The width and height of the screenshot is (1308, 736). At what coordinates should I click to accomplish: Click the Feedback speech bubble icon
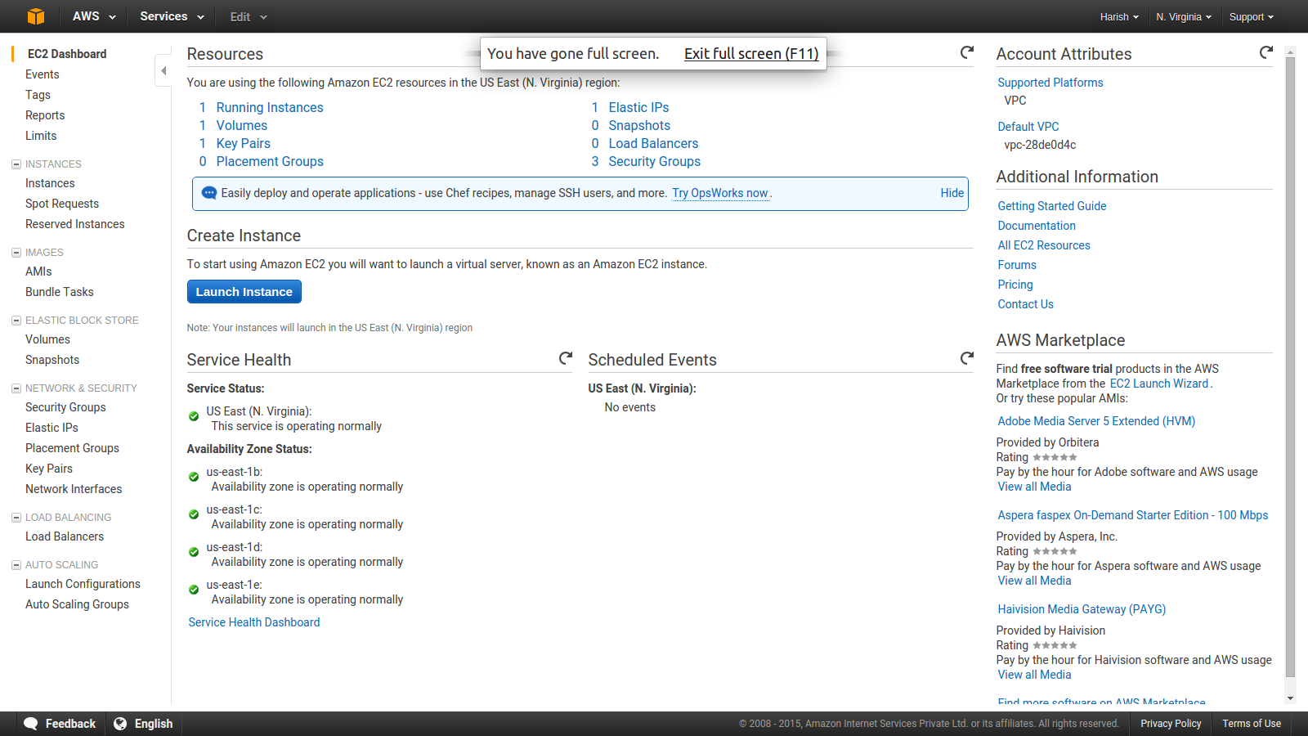(x=31, y=724)
